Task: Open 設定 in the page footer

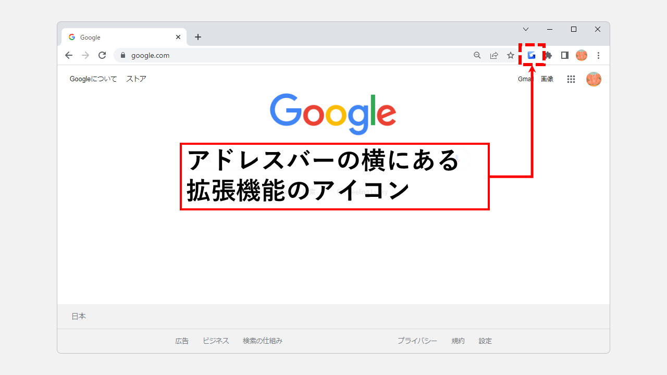Action: coord(485,341)
